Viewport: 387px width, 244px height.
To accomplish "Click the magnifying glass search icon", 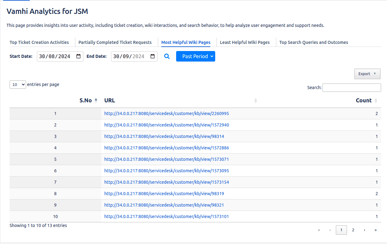I will click(167, 56).
